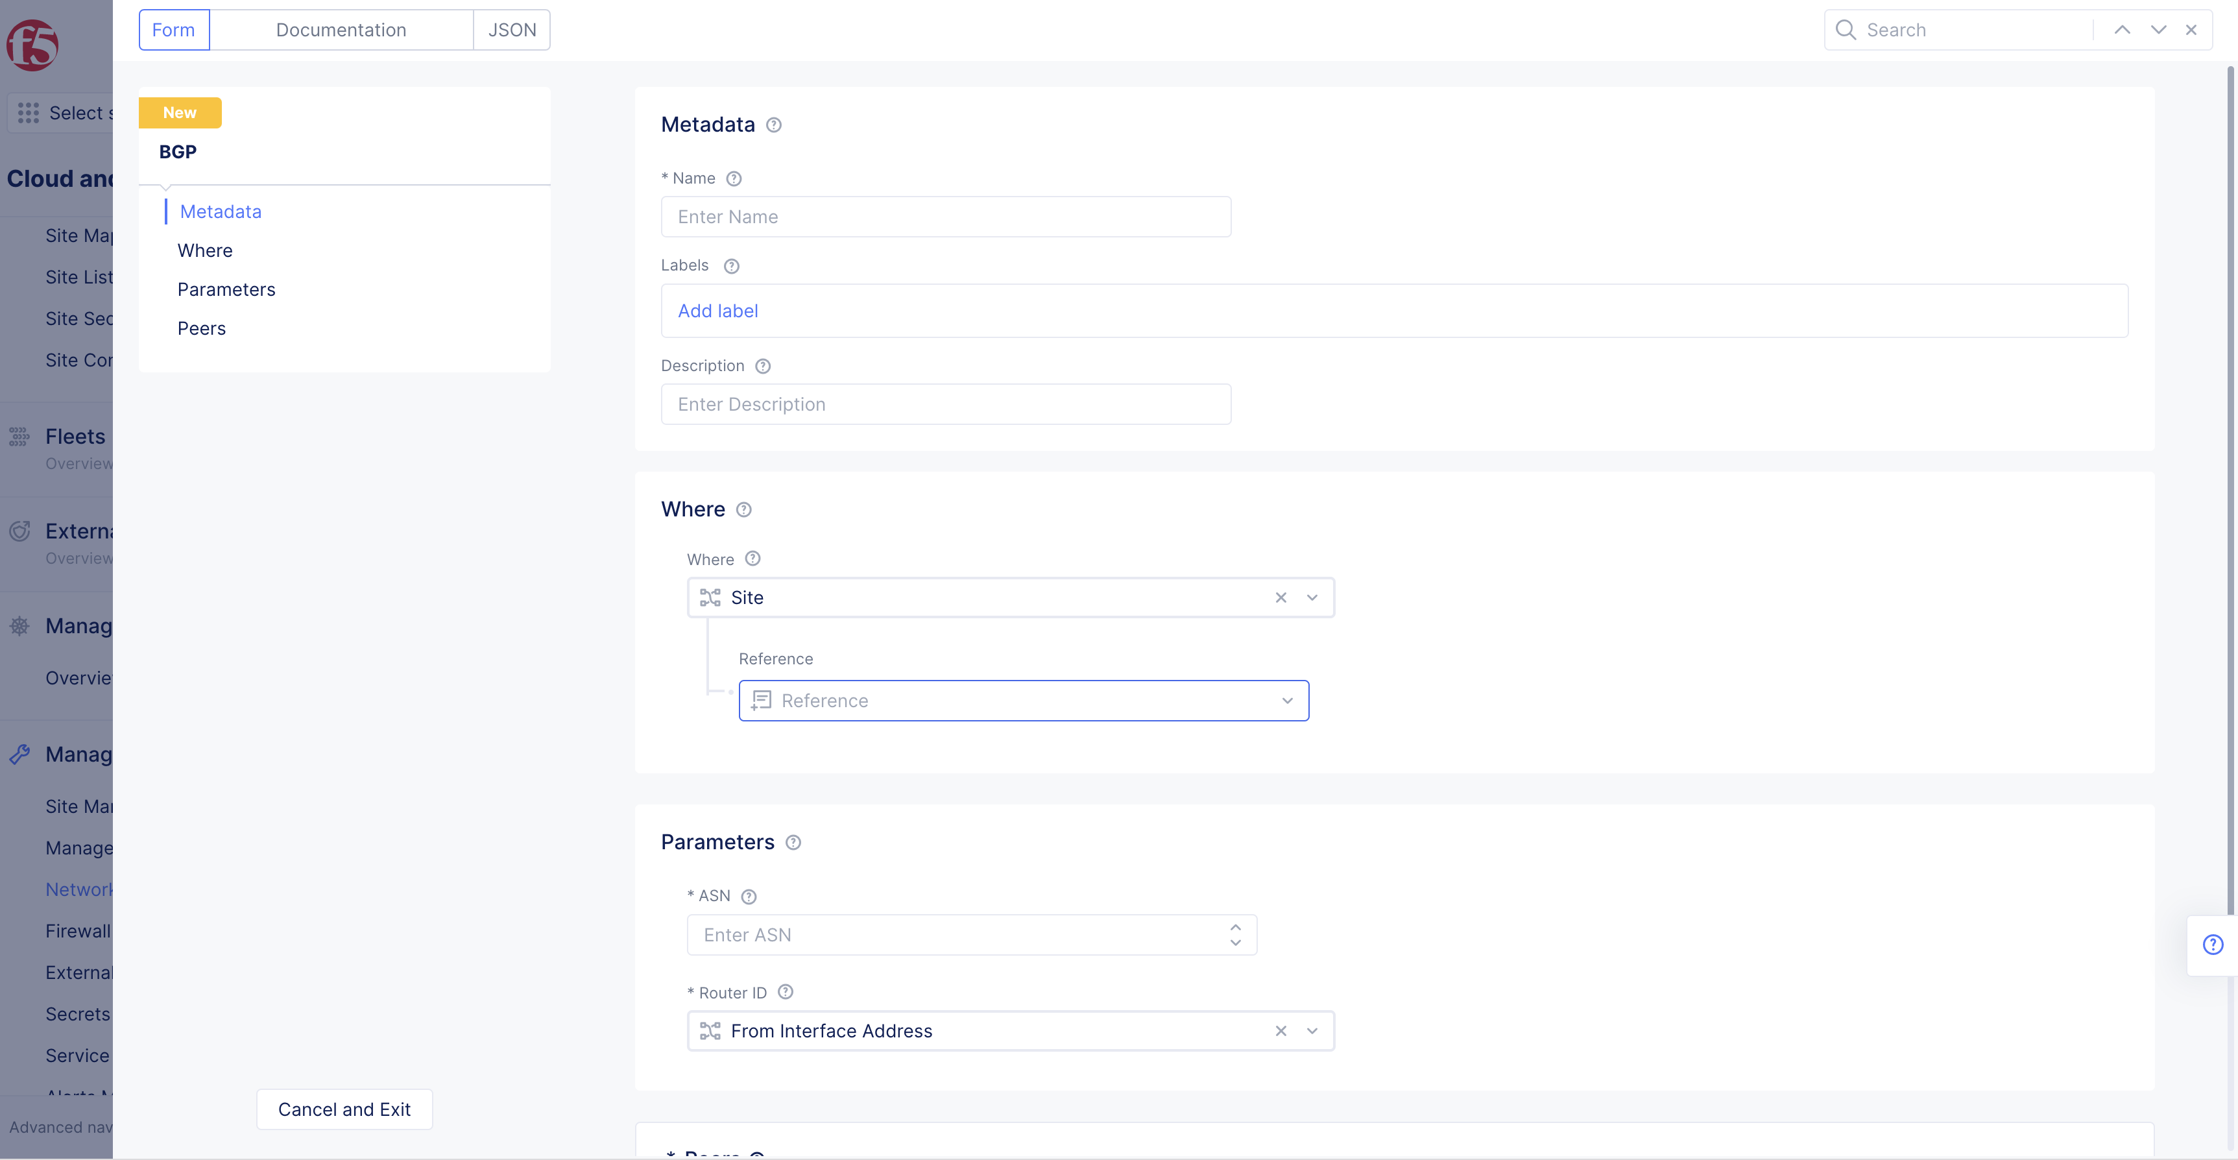Open the Reference dropdown
The image size is (2238, 1160).
(1024, 700)
